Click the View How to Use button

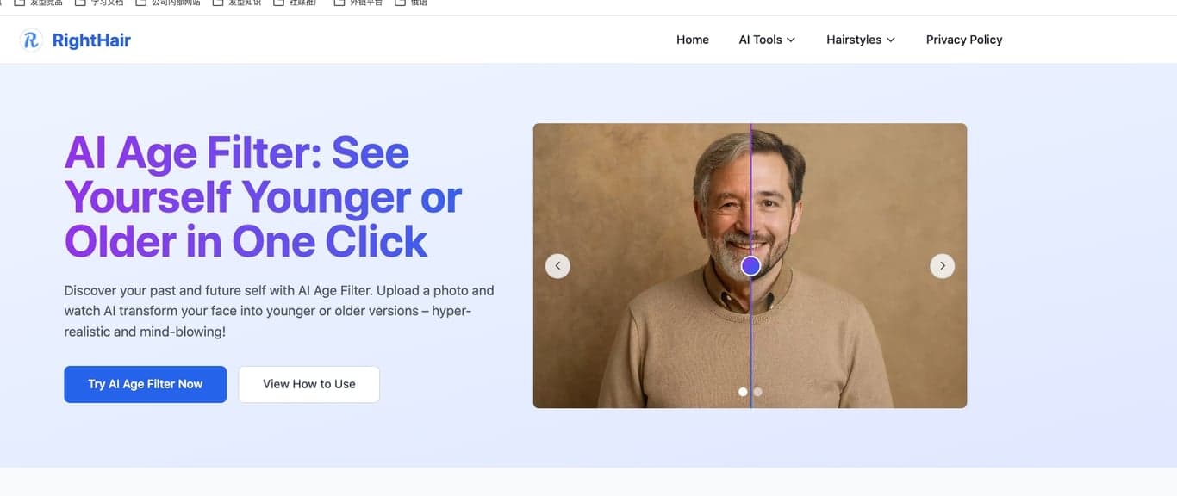point(308,384)
